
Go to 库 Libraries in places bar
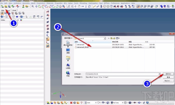[68, 58]
